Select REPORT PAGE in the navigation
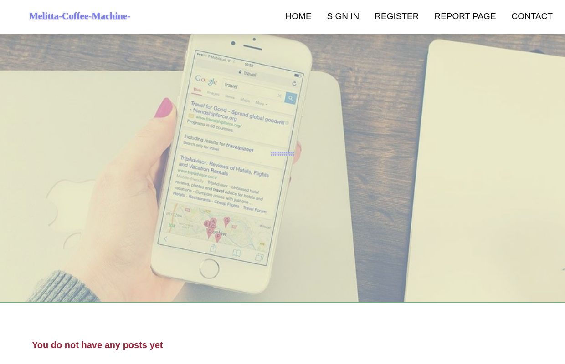This screenshot has width=565, height=364. click(x=465, y=16)
